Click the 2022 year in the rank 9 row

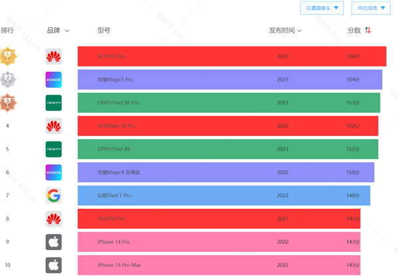(x=283, y=242)
